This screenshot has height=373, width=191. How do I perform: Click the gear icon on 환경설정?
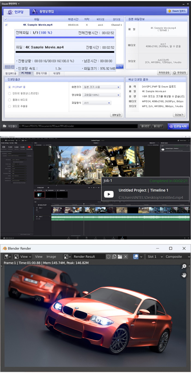tap(174, 73)
